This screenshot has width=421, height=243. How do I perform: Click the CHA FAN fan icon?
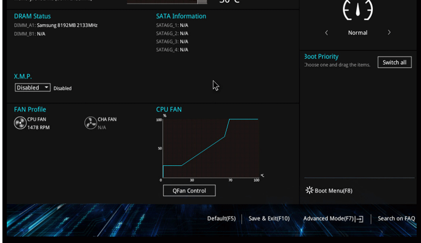[91, 123]
